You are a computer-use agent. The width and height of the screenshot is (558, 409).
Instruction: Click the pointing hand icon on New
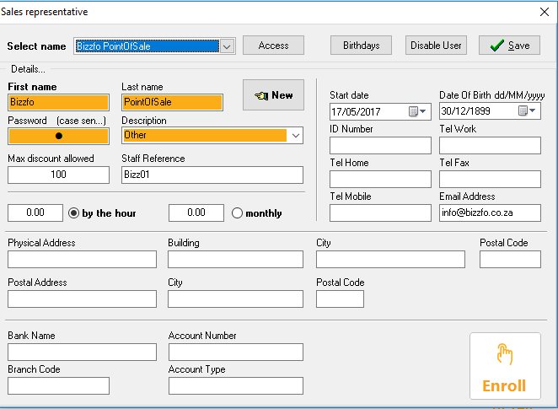[261, 95]
